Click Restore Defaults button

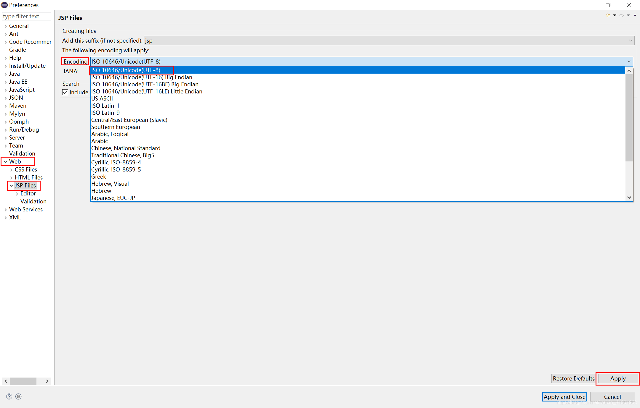pyautogui.click(x=574, y=378)
